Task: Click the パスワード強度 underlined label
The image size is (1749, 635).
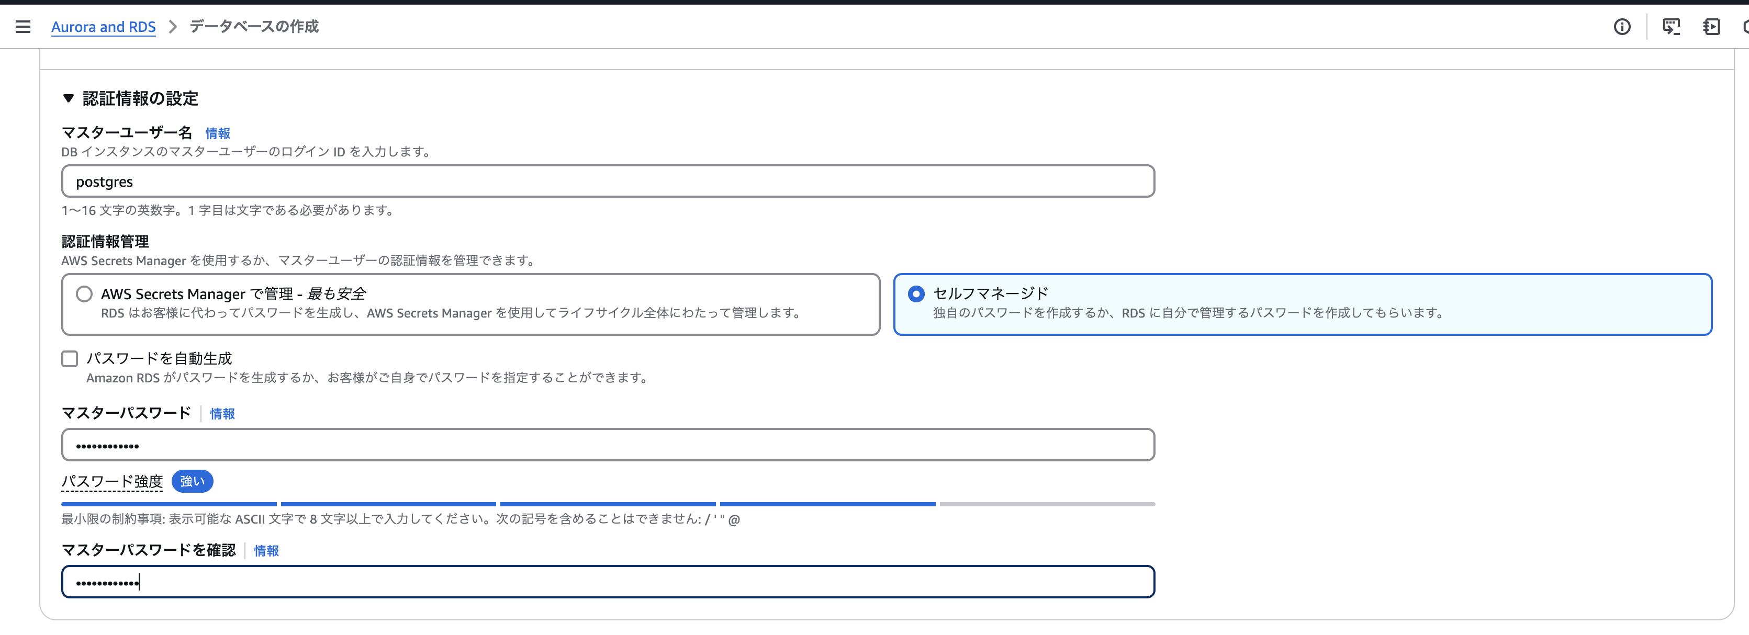Action: pos(112,481)
